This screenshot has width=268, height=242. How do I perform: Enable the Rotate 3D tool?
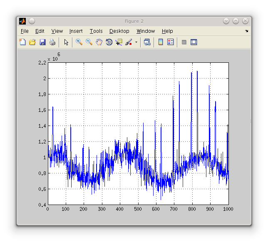point(109,42)
